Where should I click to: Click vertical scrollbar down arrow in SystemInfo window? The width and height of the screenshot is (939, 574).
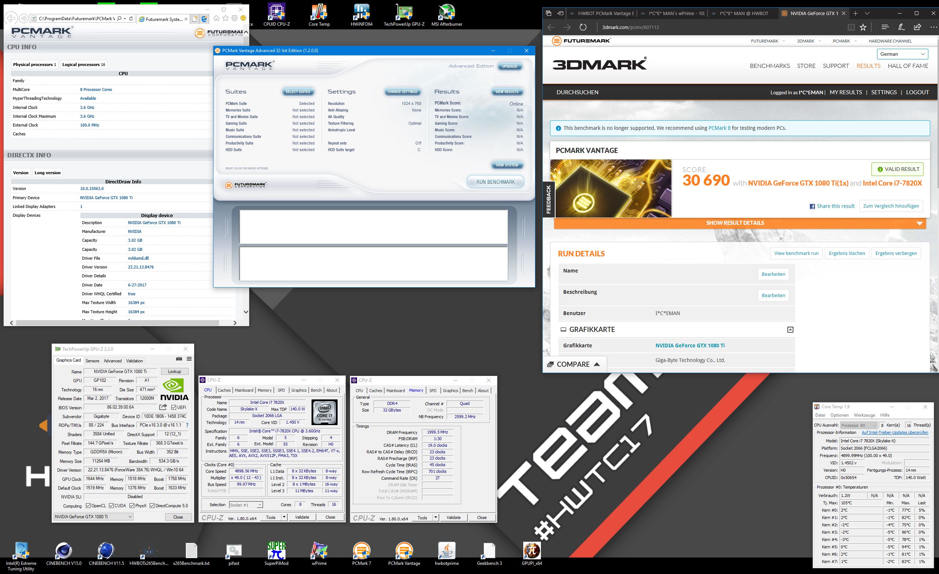[246, 311]
